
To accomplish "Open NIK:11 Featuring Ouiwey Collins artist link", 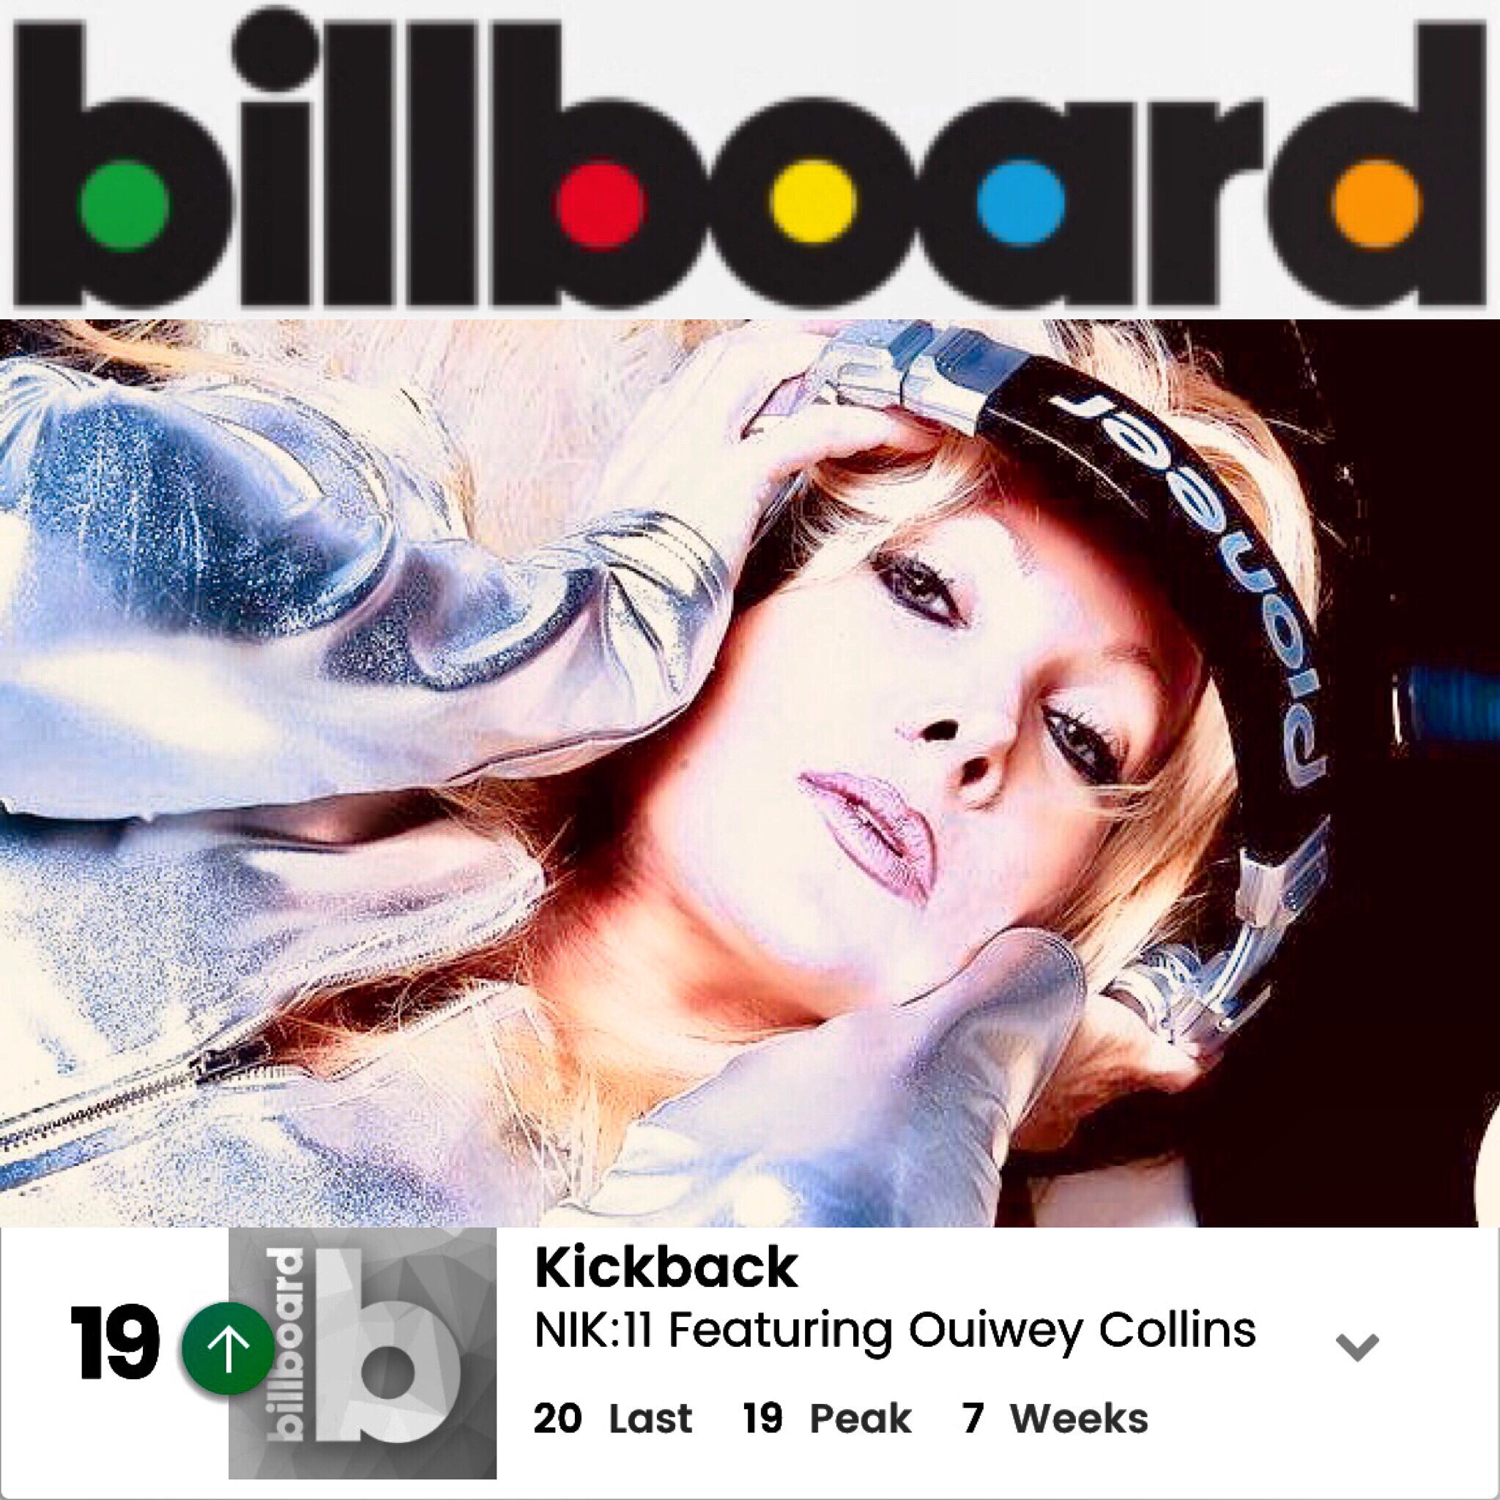I will pos(894,1330).
